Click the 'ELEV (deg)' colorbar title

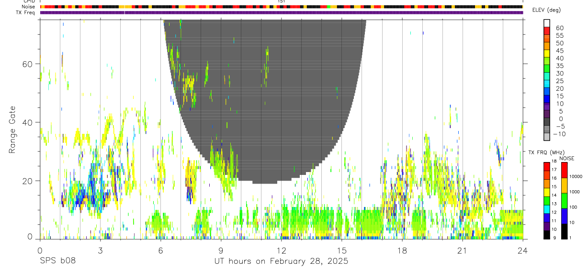click(x=546, y=11)
